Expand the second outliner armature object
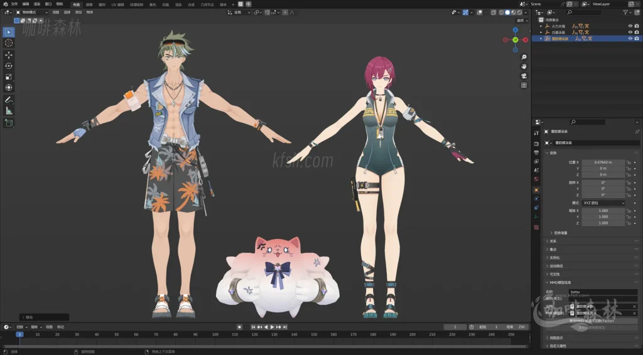 541,32
